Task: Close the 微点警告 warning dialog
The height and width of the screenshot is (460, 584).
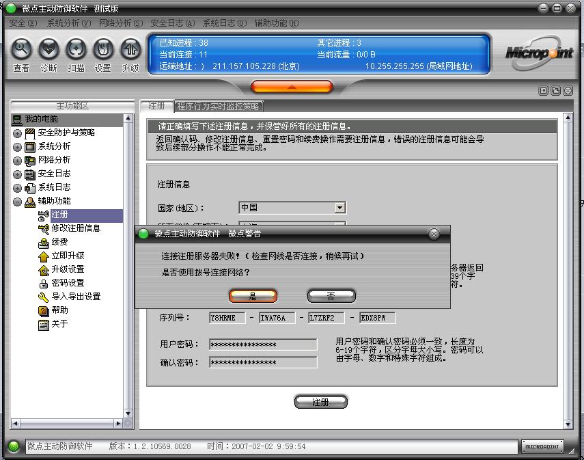Action: [434, 234]
